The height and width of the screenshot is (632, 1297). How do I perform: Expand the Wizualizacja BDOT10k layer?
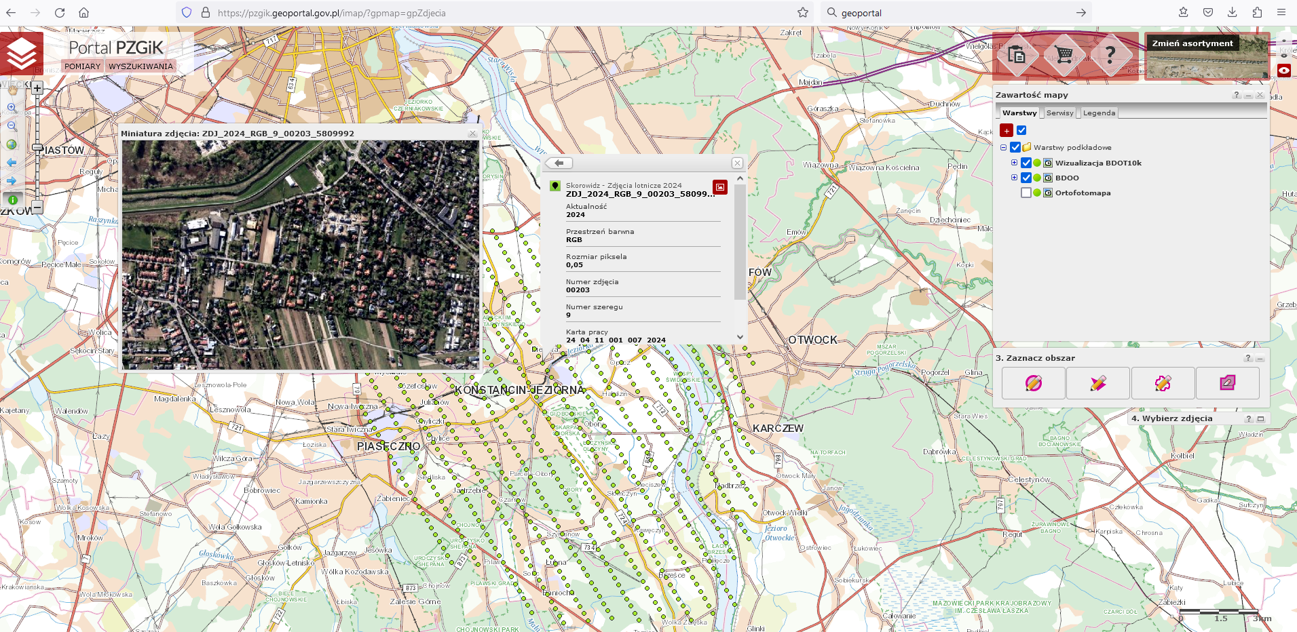(x=1014, y=163)
